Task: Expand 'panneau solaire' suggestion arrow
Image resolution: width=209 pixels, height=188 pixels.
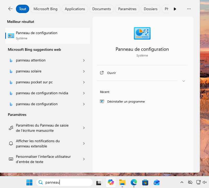Action: [x=84, y=71]
